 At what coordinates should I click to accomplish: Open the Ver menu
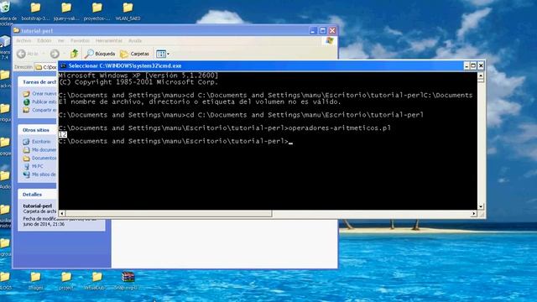[61, 40]
